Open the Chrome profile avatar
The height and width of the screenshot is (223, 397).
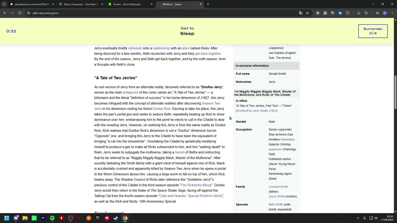click(x=385, y=13)
